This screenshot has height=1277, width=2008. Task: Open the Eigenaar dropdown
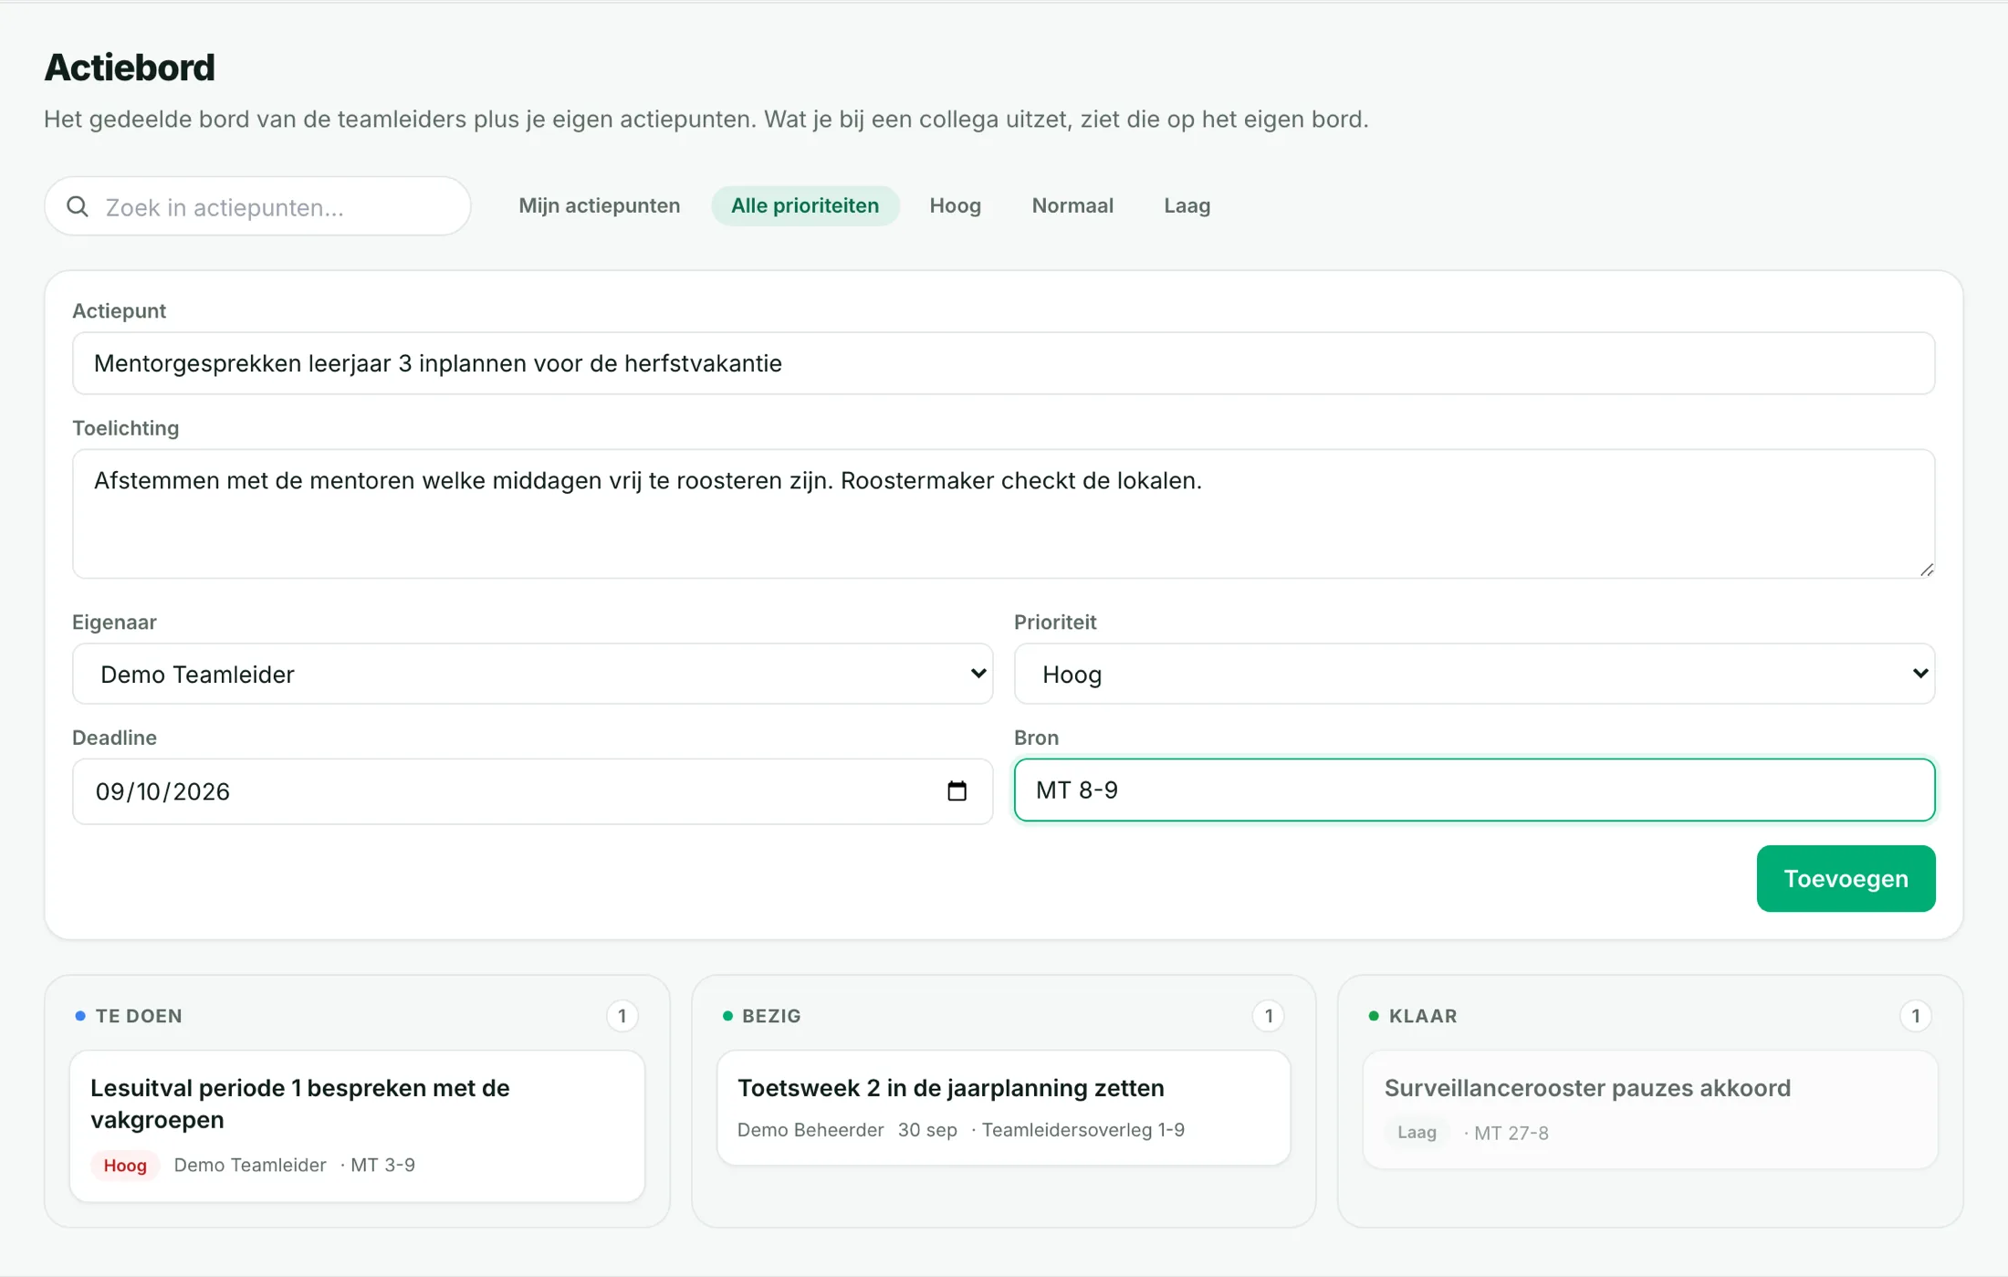click(532, 674)
